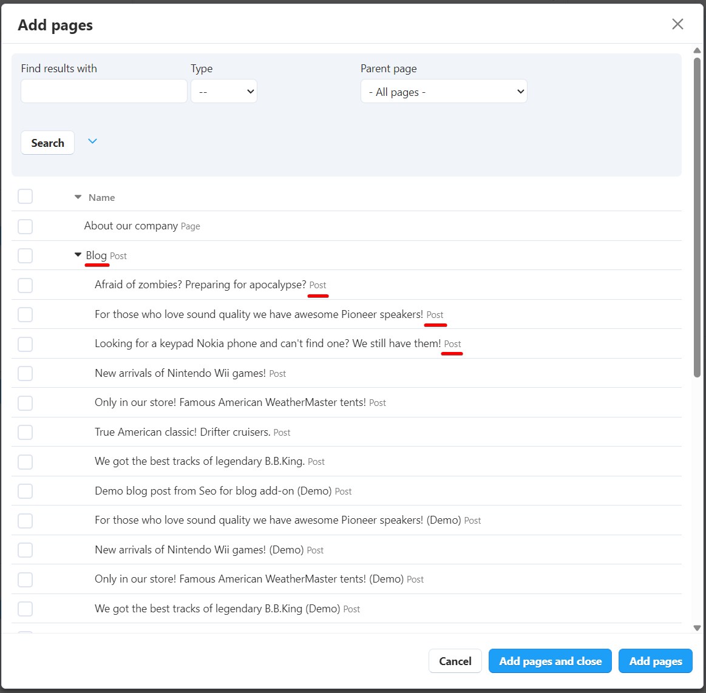This screenshot has width=706, height=693.
Task: Click the Afraid of zombies post entry
Action: pyautogui.click(x=200, y=285)
